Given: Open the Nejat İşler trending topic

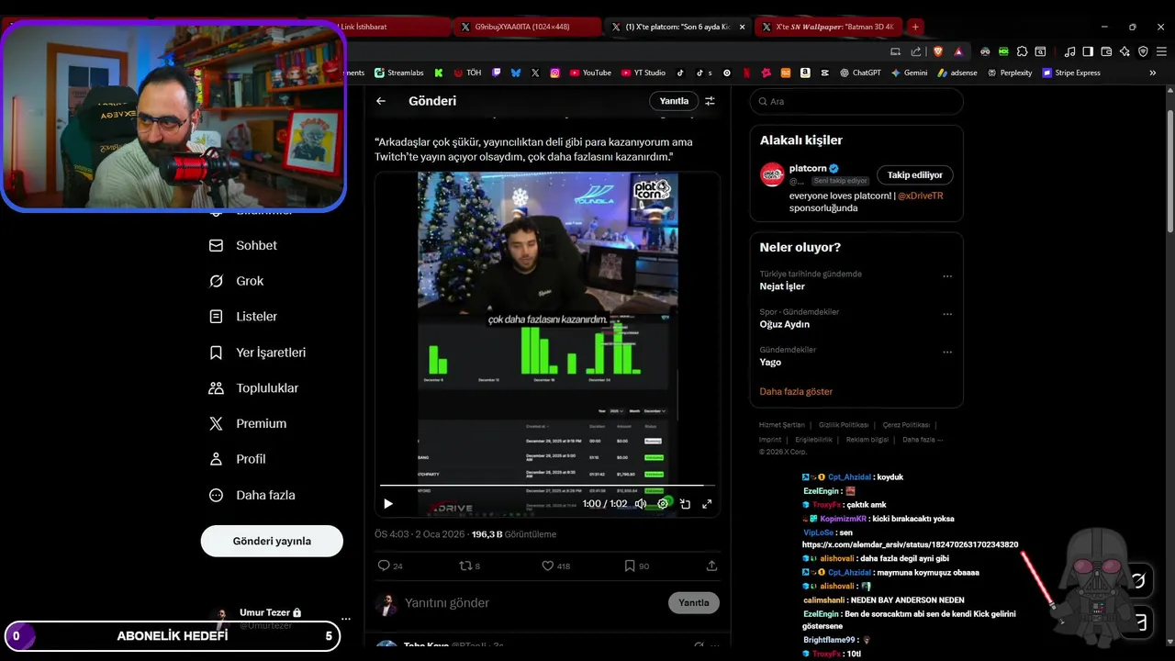Looking at the screenshot, I should pos(782,286).
